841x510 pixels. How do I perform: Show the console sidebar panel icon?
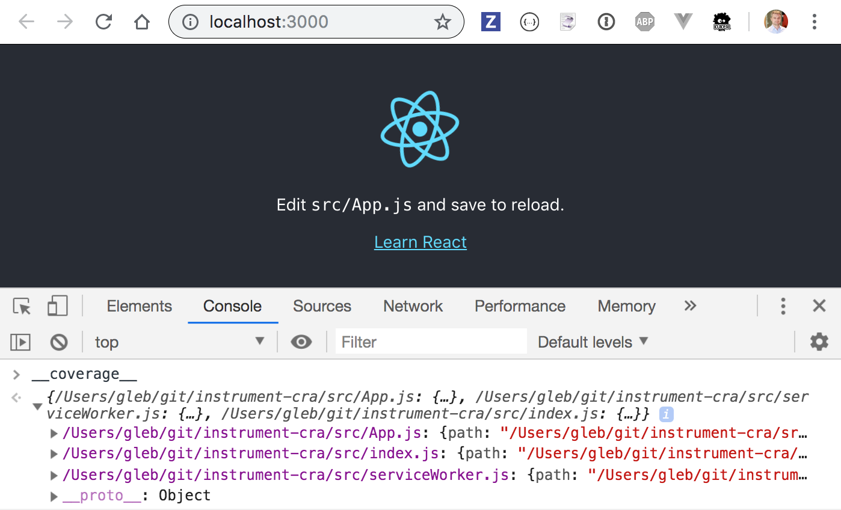(x=20, y=342)
